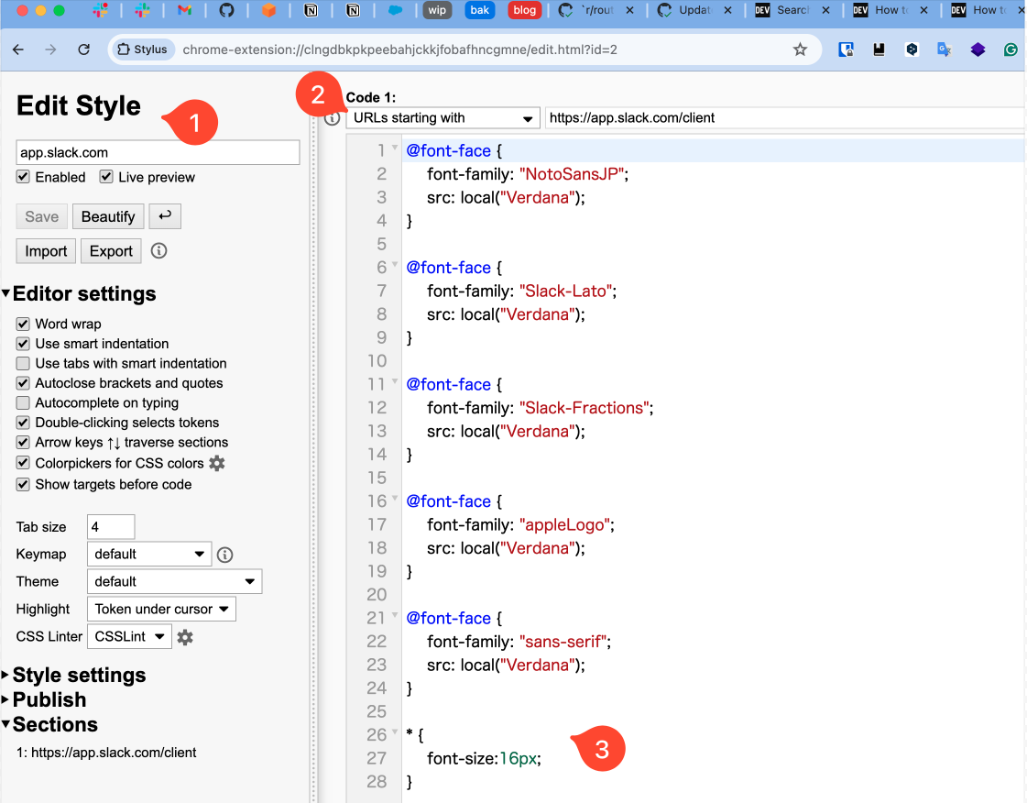Open the second Notion pinned tab
This screenshot has width=1027, height=803.
(353, 10)
